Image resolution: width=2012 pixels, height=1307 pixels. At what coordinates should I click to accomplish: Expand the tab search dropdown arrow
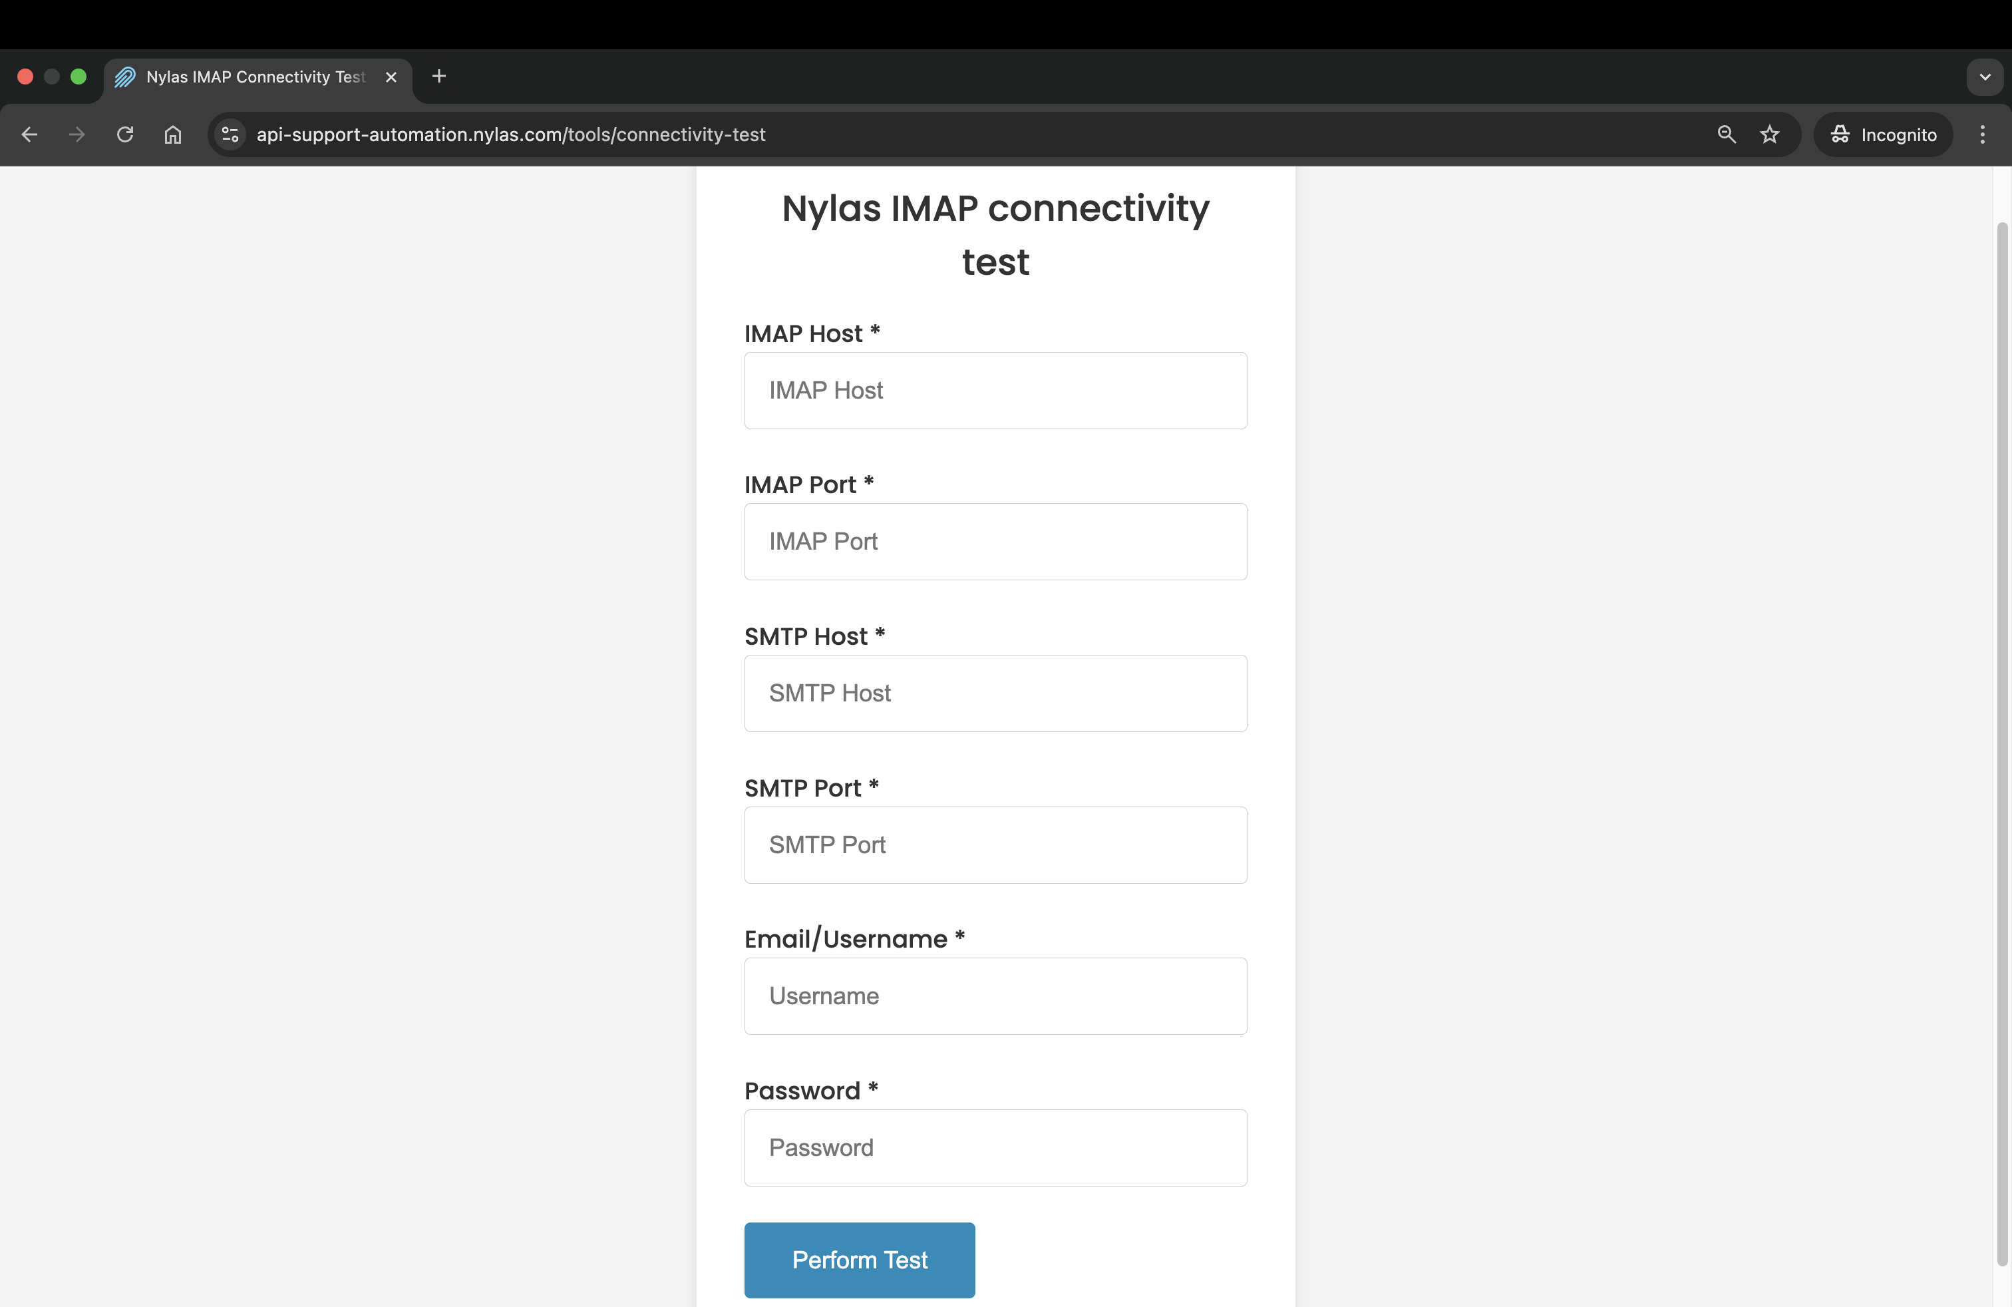point(1985,77)
